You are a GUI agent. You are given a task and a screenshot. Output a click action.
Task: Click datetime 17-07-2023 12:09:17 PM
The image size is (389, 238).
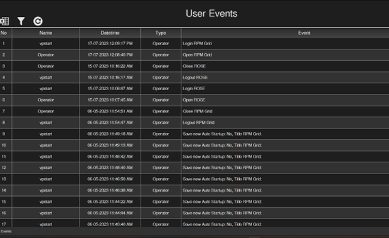point(110,44)
